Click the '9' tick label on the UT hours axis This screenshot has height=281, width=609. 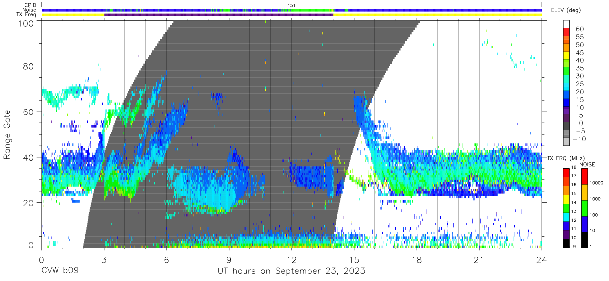[x=229, y=260]
